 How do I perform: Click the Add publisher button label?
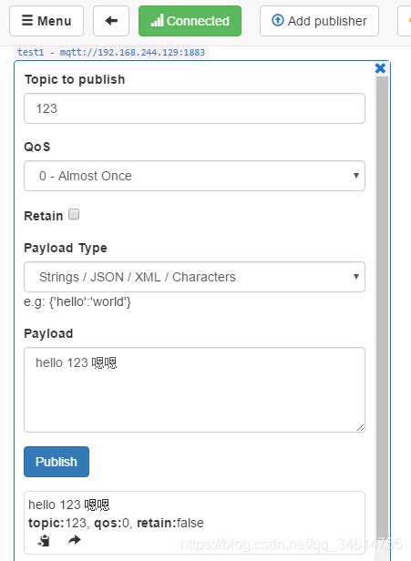327,21
